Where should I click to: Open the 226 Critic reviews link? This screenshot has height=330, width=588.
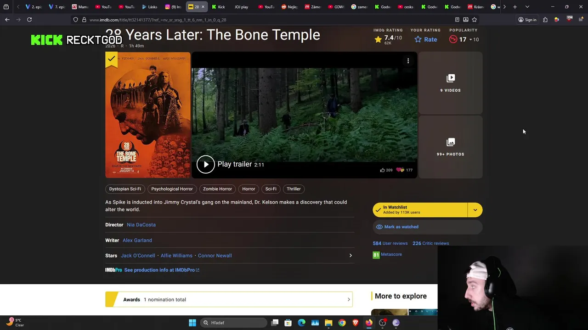pos(430,243)
